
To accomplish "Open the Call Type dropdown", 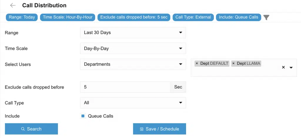I will pos(133,103).
